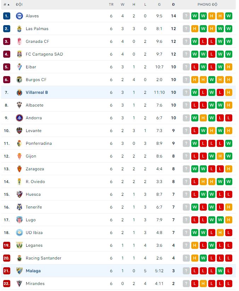Click the Granada CF badge
Image resolution: width=239 pixels, height=291 pixels.
[20, 41]
